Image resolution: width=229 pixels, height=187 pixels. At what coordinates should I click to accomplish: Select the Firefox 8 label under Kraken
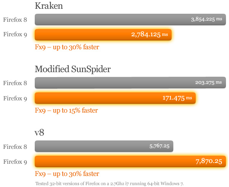(15, 19)
